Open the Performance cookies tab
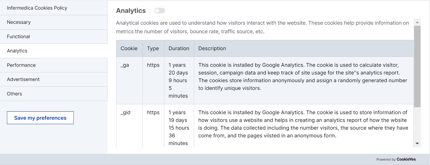The width and height of the screenshot is (430, 165). (21, 65)
